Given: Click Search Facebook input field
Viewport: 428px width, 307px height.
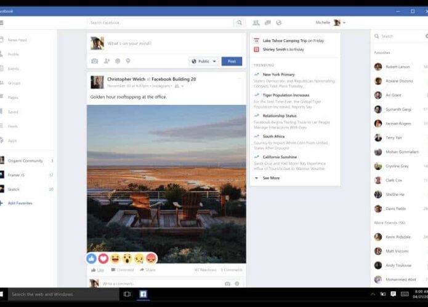Looking at the screenshot, I should coord(161,23).
